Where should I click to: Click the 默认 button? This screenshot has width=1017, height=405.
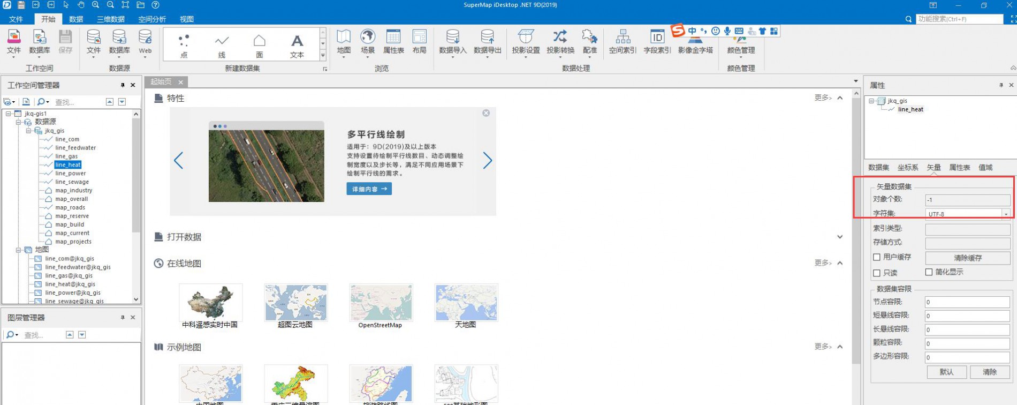(946, 372)
